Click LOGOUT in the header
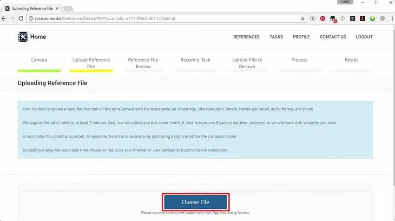Screen dimensions: 395x221 tap(364, 37)
